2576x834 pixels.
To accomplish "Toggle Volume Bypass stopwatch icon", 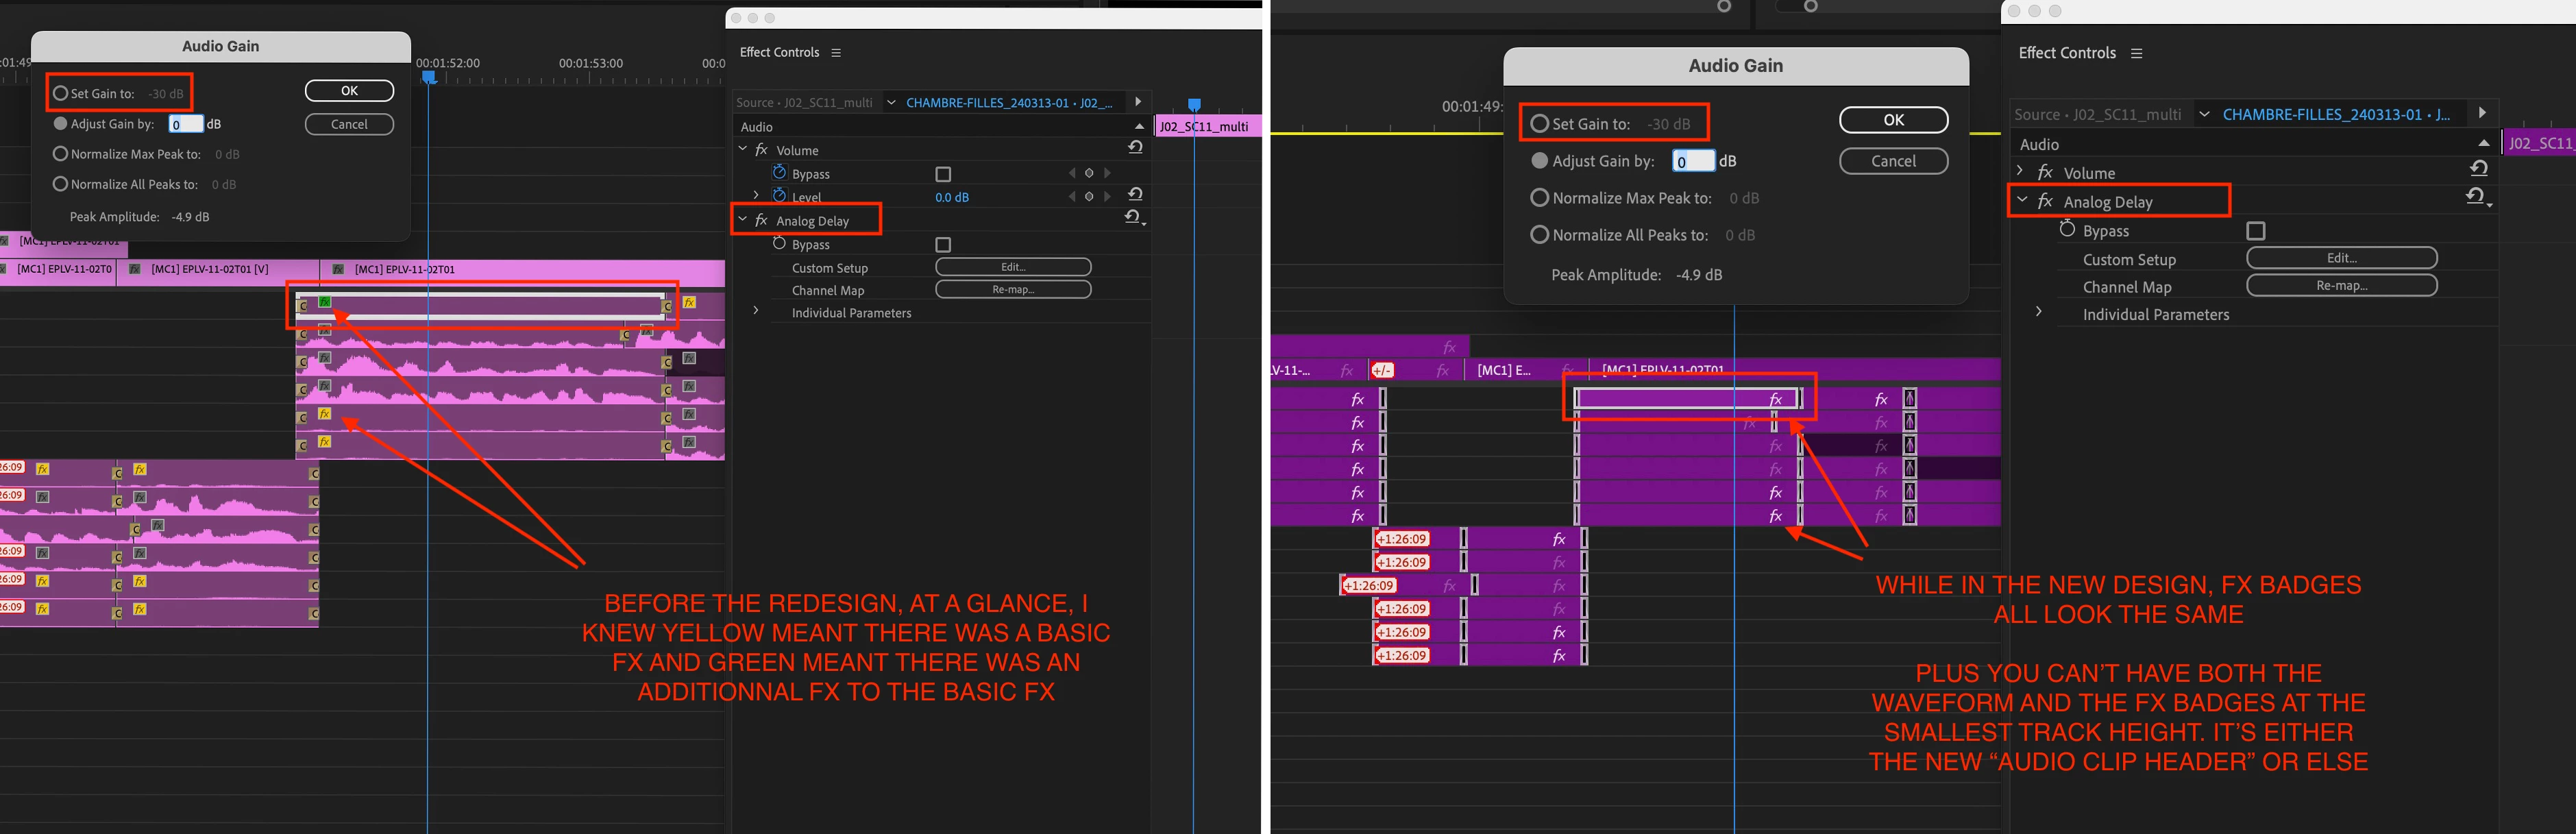I will click(x=779, y=173).
